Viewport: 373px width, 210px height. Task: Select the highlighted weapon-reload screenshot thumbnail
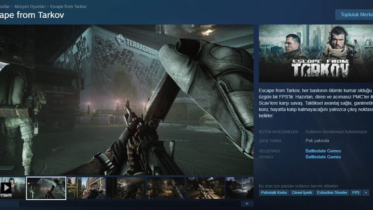pyautogui.click(x=46, y=188)
